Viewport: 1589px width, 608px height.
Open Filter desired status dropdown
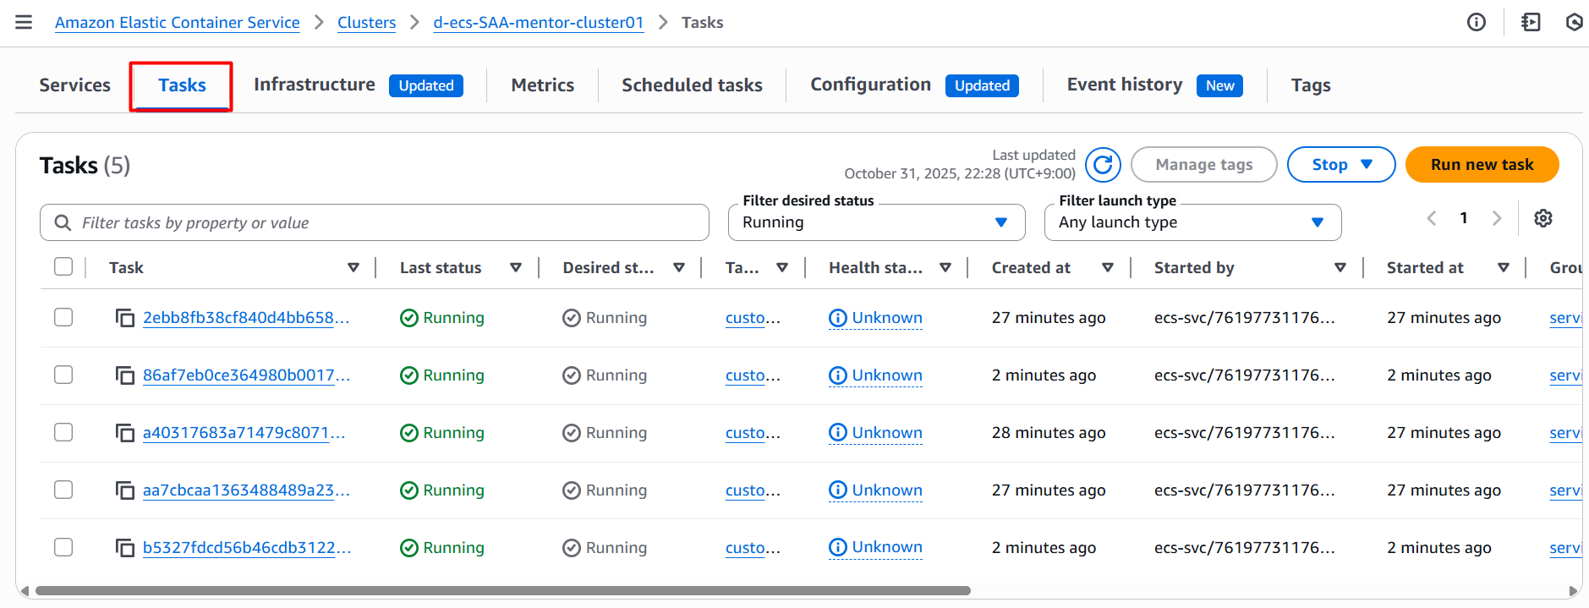pos(876,222)
